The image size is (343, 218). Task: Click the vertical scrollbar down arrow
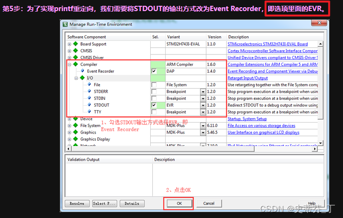[320, 143]
